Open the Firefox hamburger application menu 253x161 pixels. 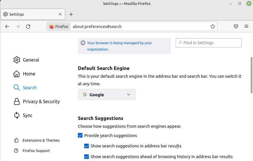point(246,27)
